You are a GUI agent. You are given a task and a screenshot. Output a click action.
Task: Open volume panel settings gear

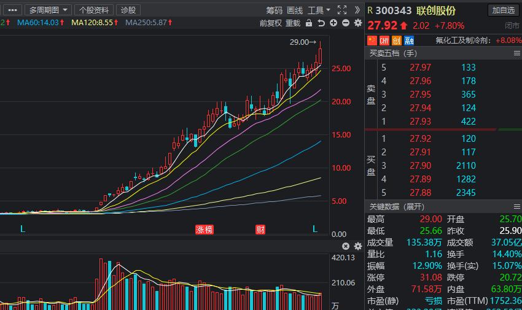pos(358,246)
